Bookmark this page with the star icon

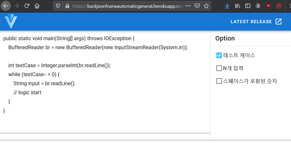point(206,6)
